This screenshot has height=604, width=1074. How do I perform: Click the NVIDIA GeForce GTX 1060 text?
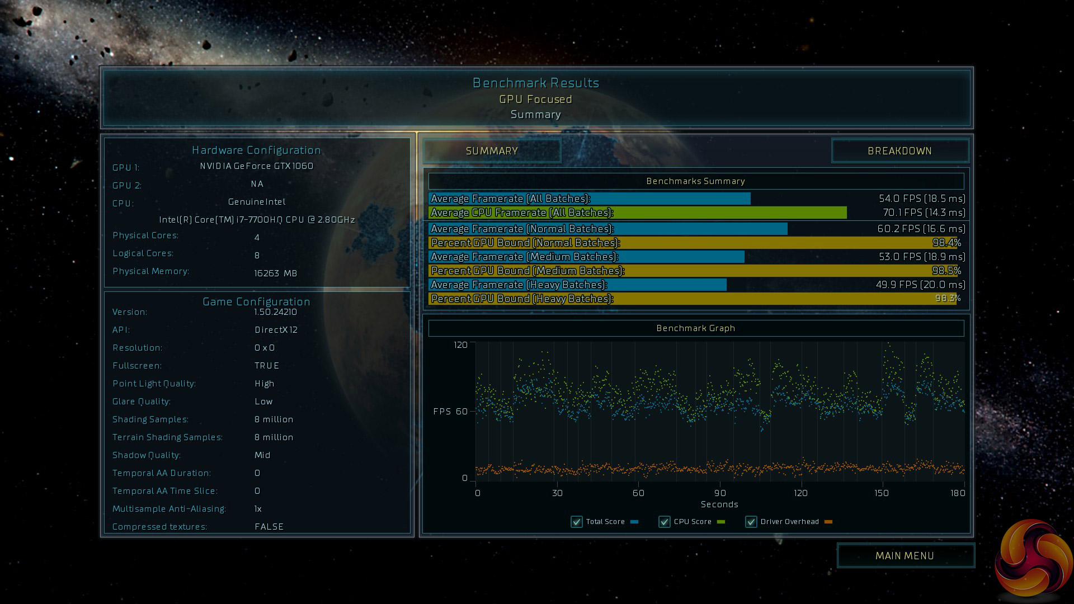(257, 166)
